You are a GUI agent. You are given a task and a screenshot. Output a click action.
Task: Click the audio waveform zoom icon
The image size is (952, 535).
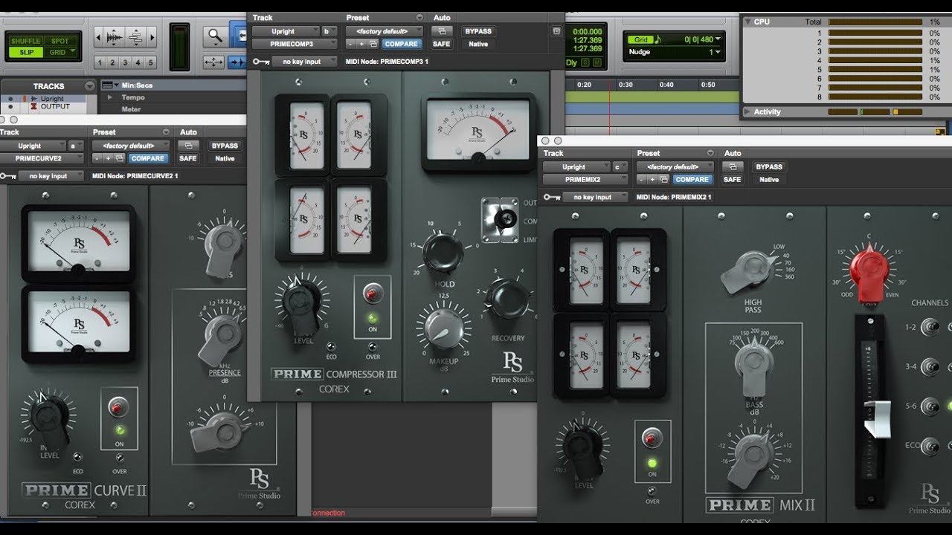coord(114,36)
